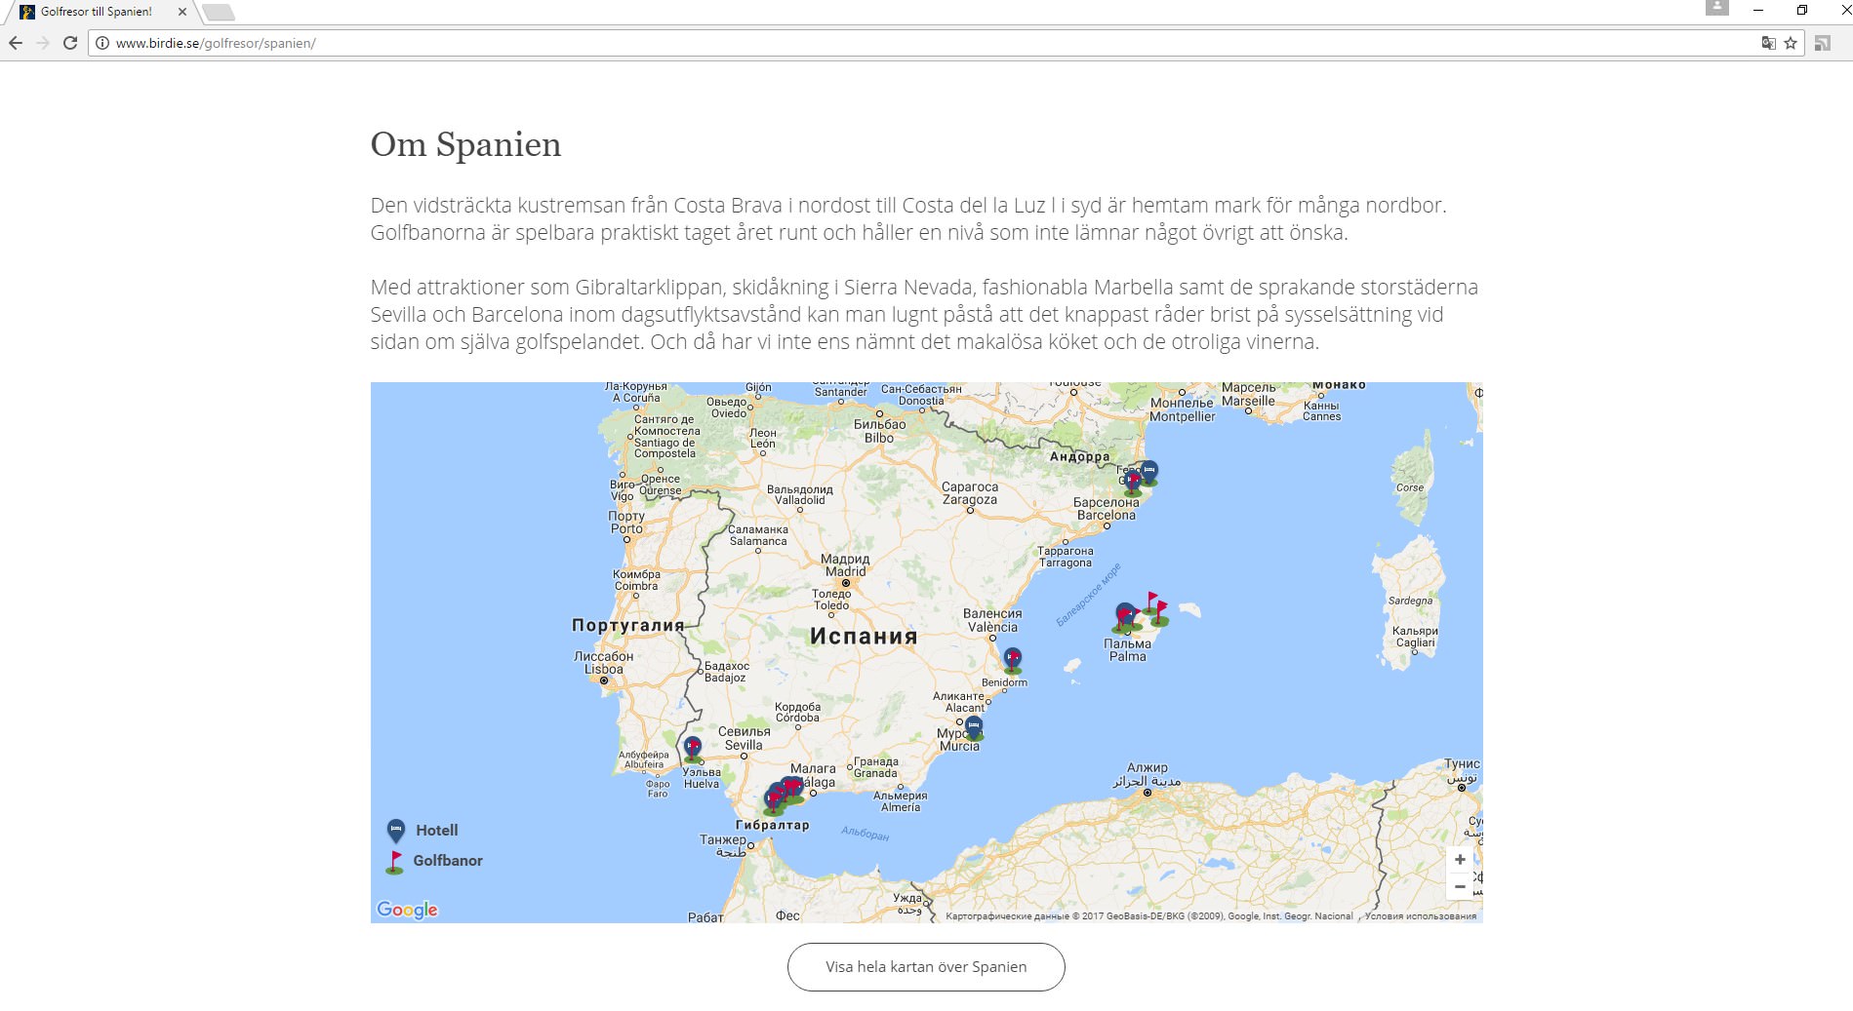
Task: Open the map's Условия использования link
Action: point(1421,916)
